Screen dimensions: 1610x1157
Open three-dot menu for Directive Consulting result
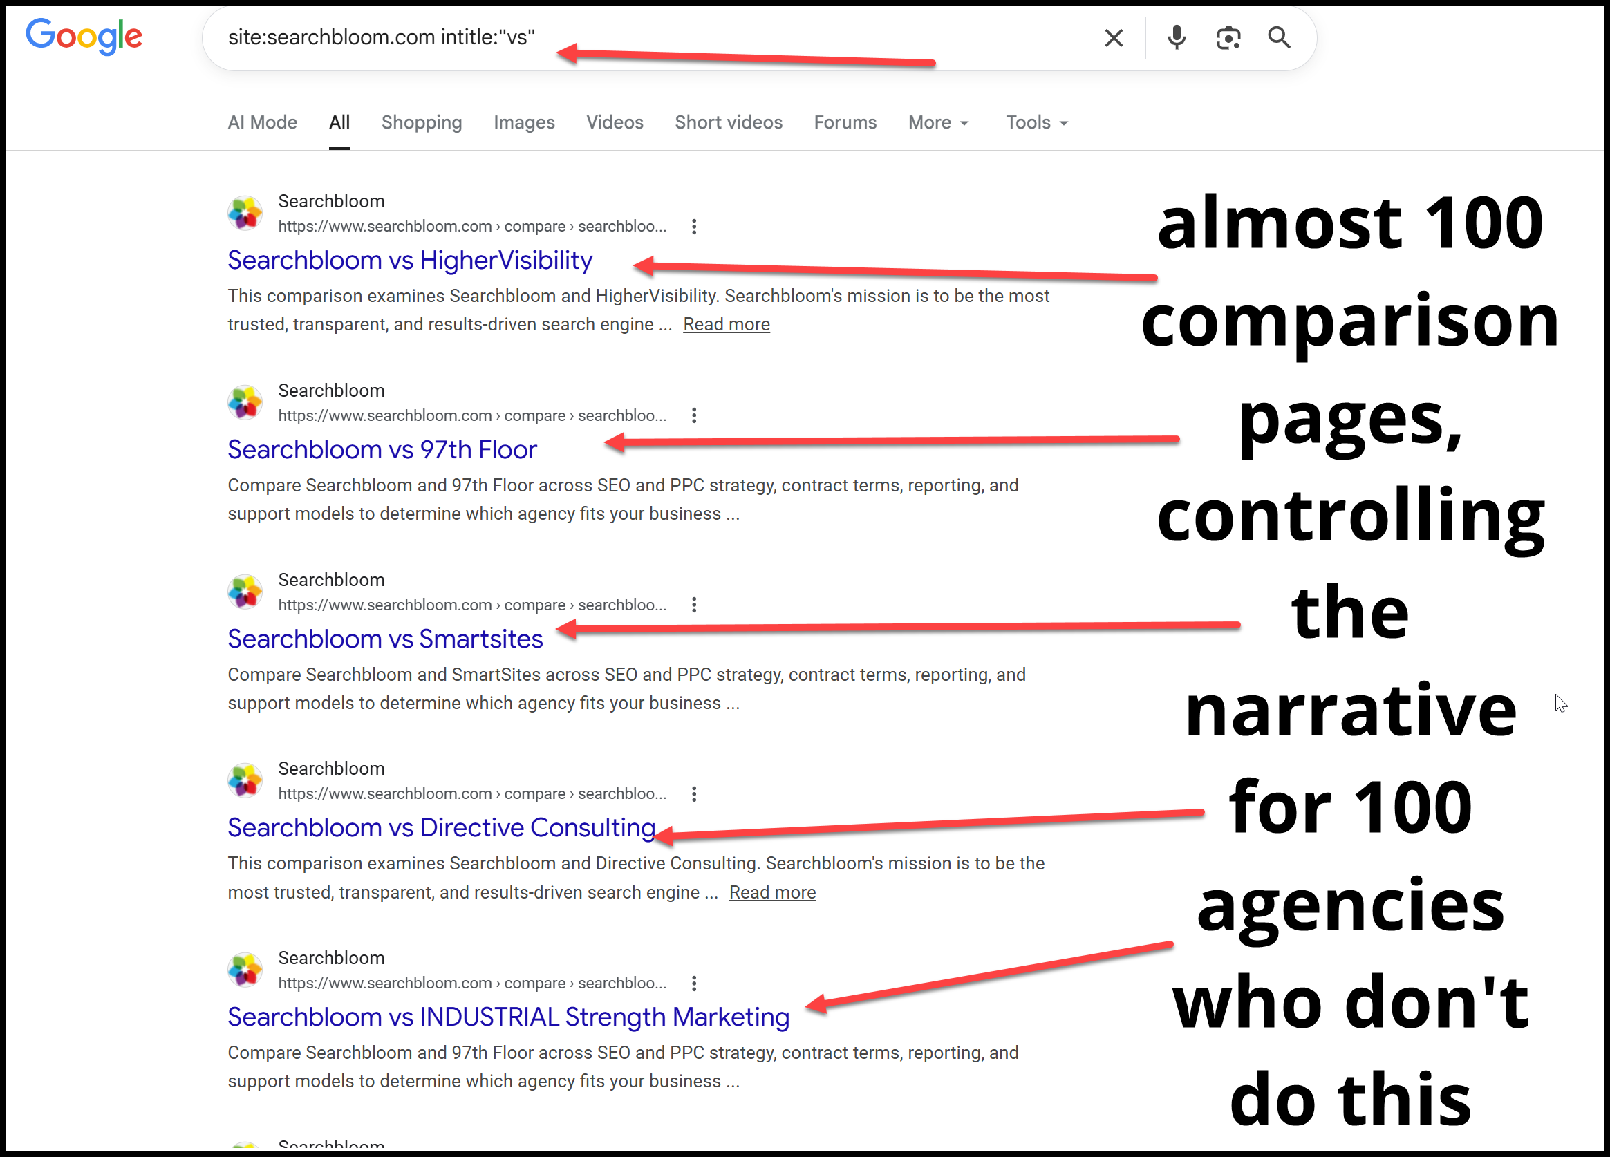point(693,793)
